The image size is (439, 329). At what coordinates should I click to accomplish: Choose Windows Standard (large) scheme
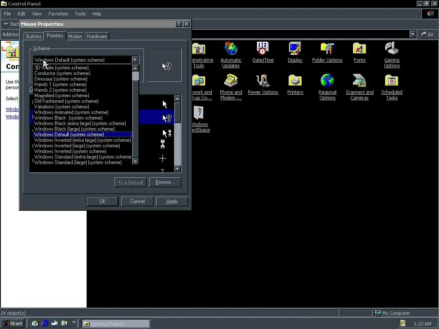tap(83, 162)
